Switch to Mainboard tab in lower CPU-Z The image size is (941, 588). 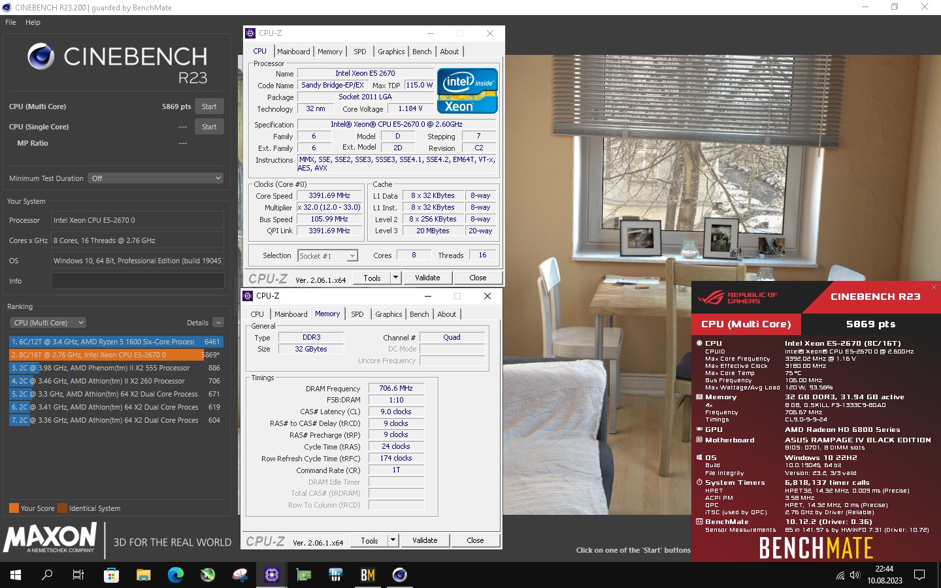click(291, 314)
